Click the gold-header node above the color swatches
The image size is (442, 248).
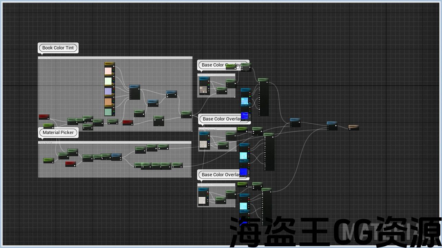click(x=109, y=64)
